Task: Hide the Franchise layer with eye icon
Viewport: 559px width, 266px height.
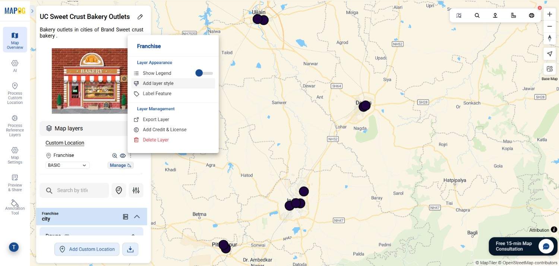Action: [123, 156]
